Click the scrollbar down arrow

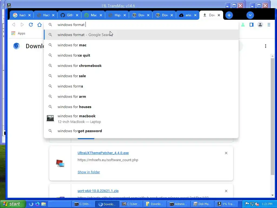(x=272, y=195)
